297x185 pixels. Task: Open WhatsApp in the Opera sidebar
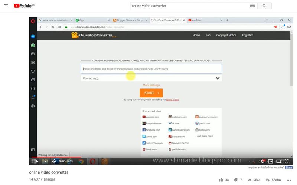coord(33,45)
